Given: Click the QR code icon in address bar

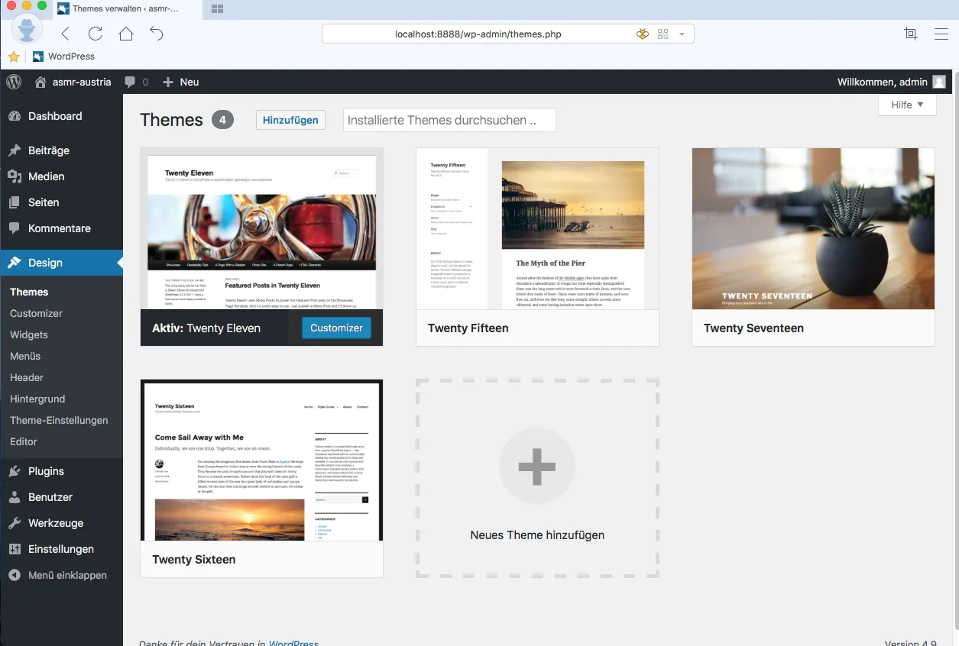Looking at the screenshot, I should coord(663,34).
